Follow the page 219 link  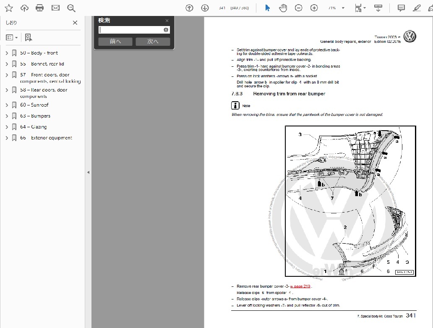pos(300,286)
